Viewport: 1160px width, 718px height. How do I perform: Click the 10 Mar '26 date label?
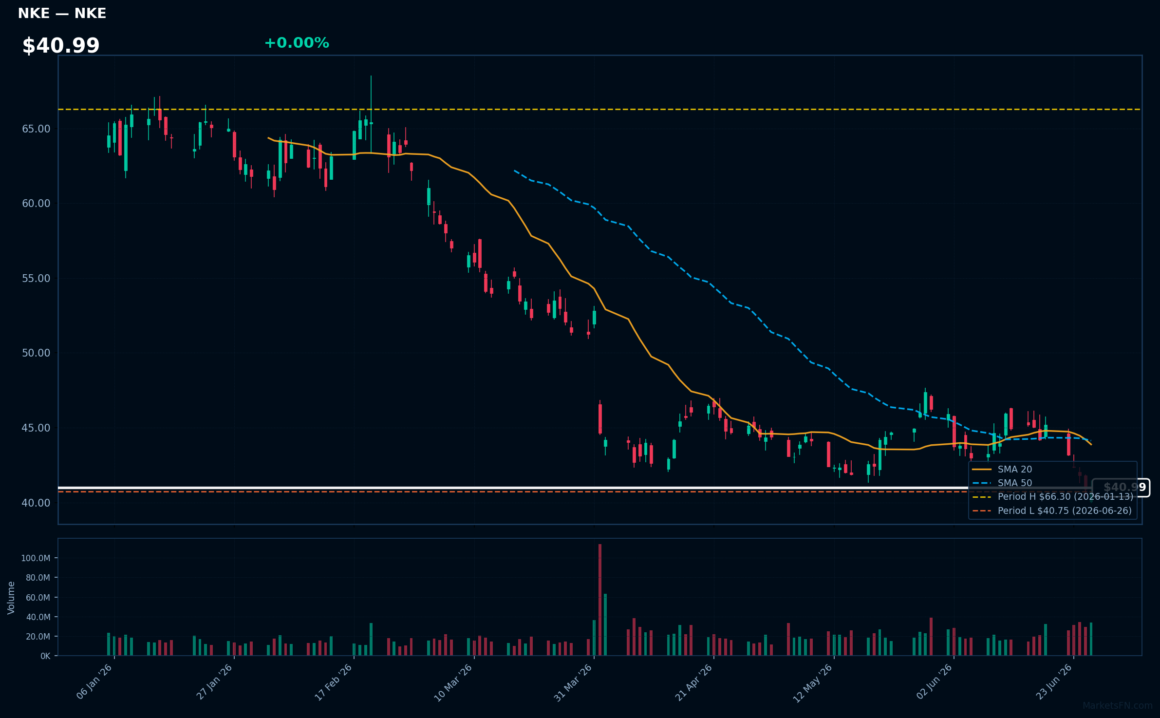(454, 682)
